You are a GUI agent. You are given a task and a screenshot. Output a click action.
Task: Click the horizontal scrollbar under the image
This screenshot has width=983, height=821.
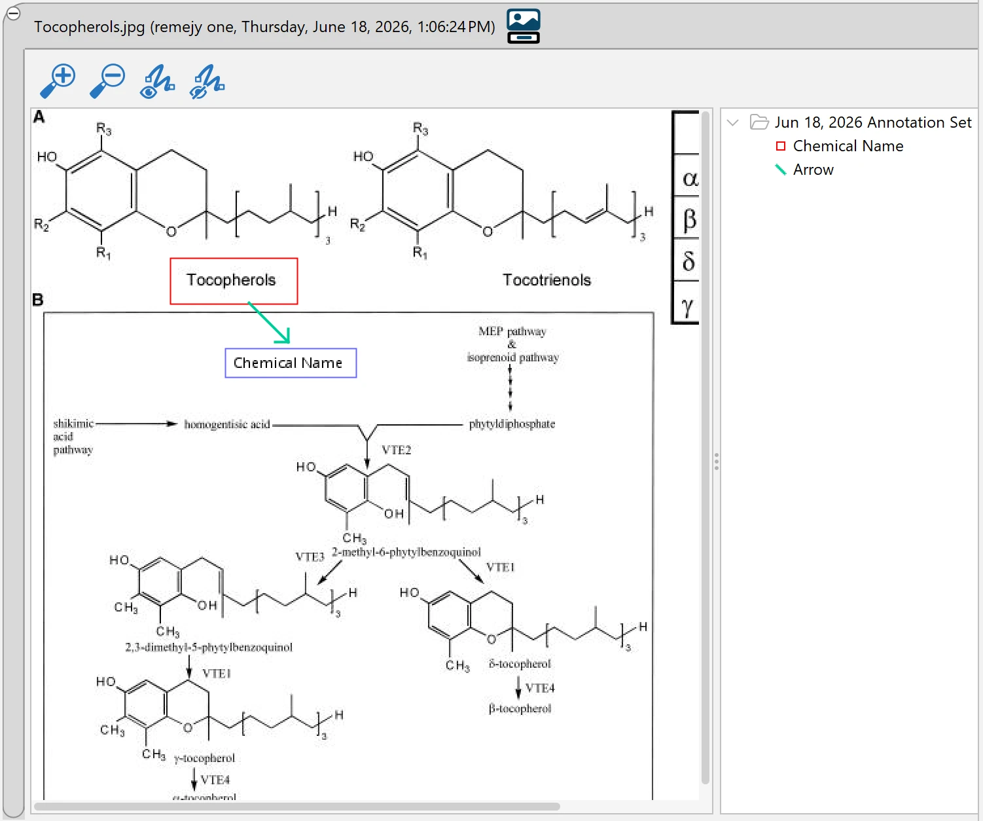click(x=297, y=807)
